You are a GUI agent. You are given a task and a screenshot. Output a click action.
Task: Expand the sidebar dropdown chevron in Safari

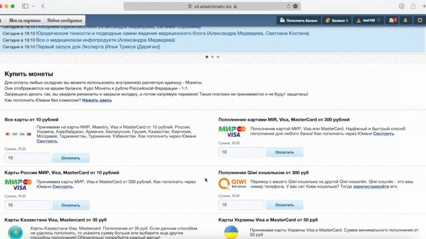[x=33, y=6]
